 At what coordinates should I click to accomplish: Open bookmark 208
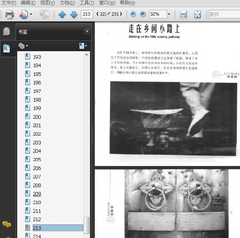pyautogui.click(x=37, y=185)
